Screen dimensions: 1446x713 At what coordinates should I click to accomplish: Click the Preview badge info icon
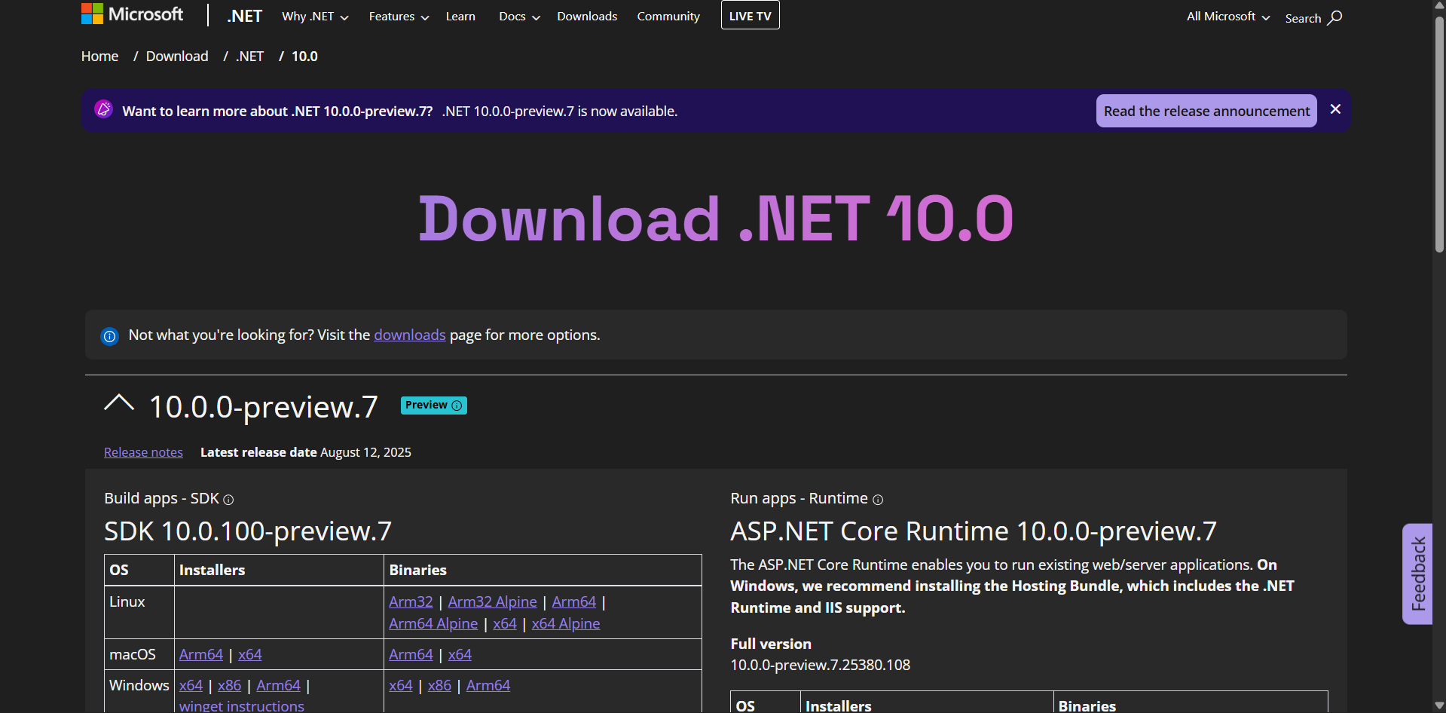point(457,405)
